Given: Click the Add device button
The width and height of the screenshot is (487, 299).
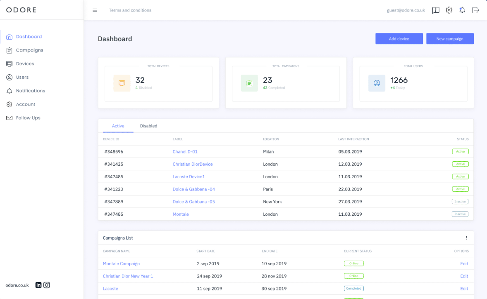Looking at the screenshot, I should click(x=399, y=39).
